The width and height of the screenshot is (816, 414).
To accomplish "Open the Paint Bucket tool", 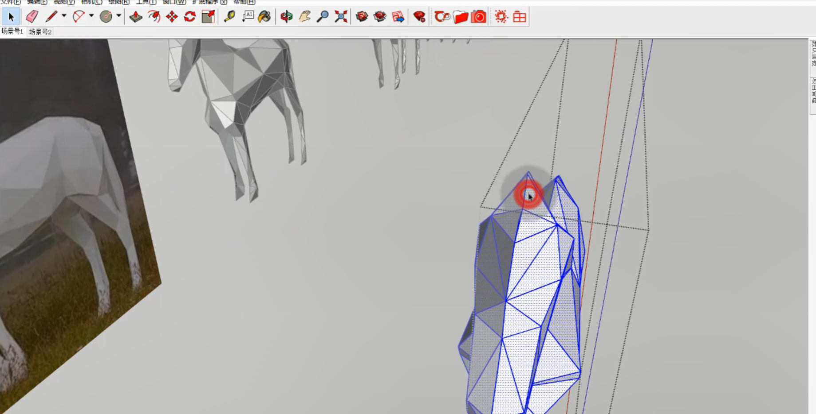I will [x=264, y=17].
